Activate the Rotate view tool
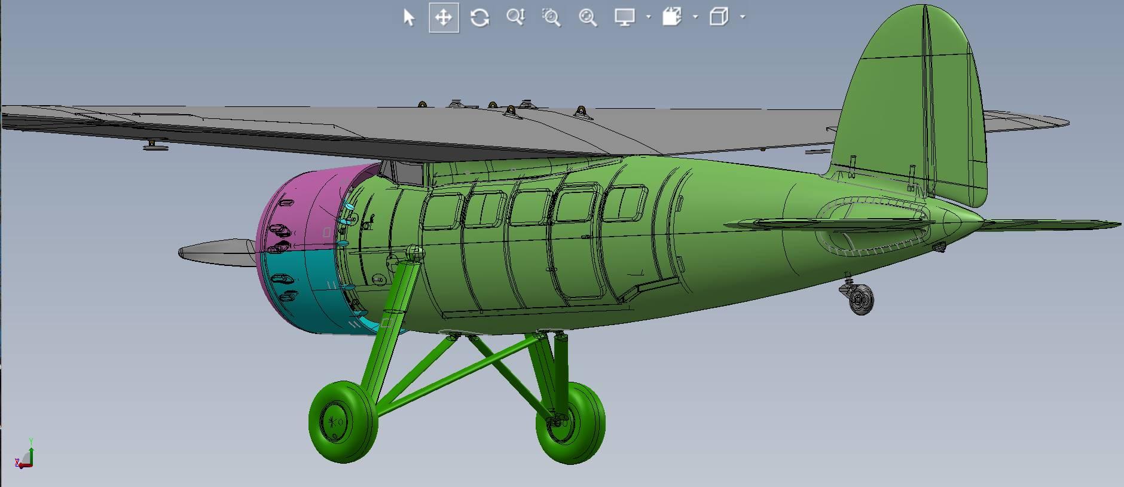The height and width of the screenshot is (487, 1124). coord(479,17)
